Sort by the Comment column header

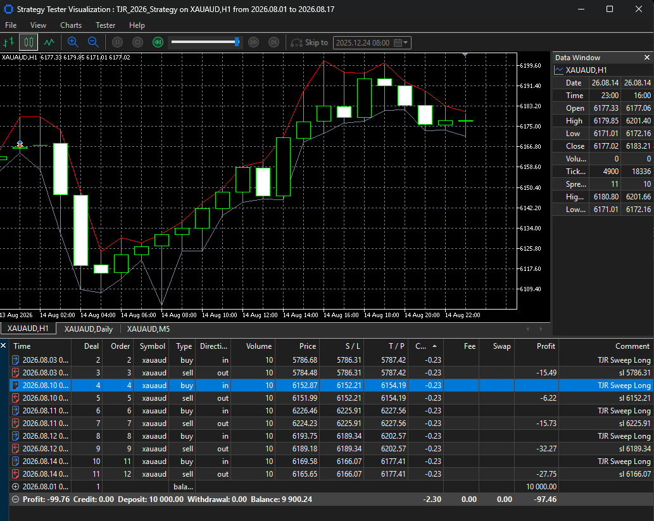coord(606,346)
